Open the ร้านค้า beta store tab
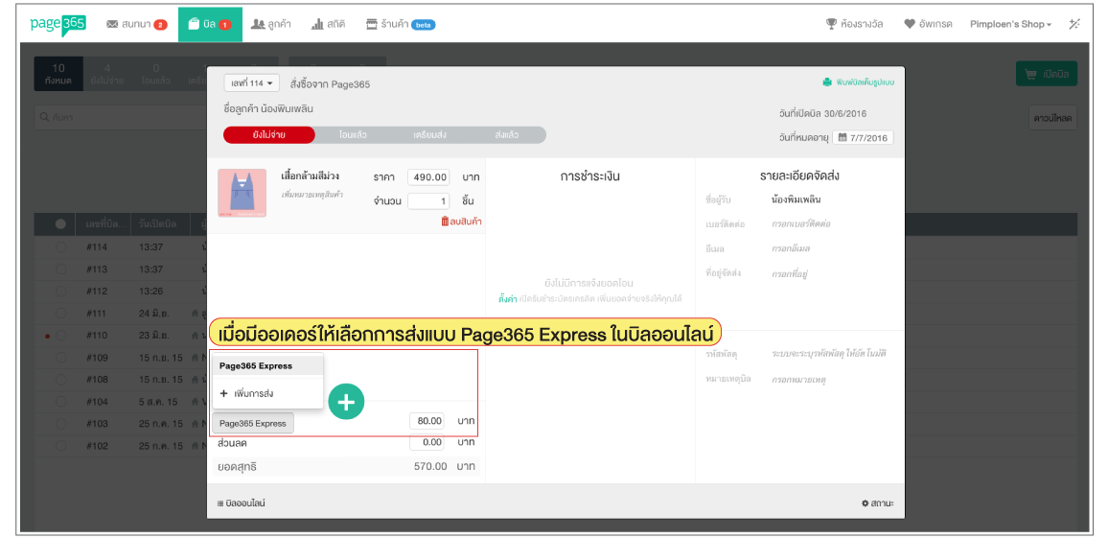The width and height of the screenshot is (1108, 538). click(401, 24)
